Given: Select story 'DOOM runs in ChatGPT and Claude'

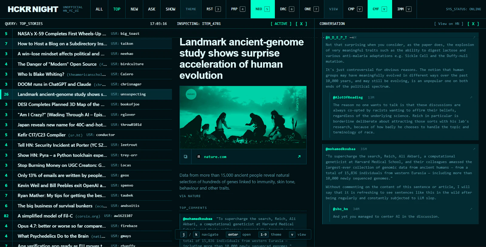Looking at the screenshot, I should coord(86,84).
